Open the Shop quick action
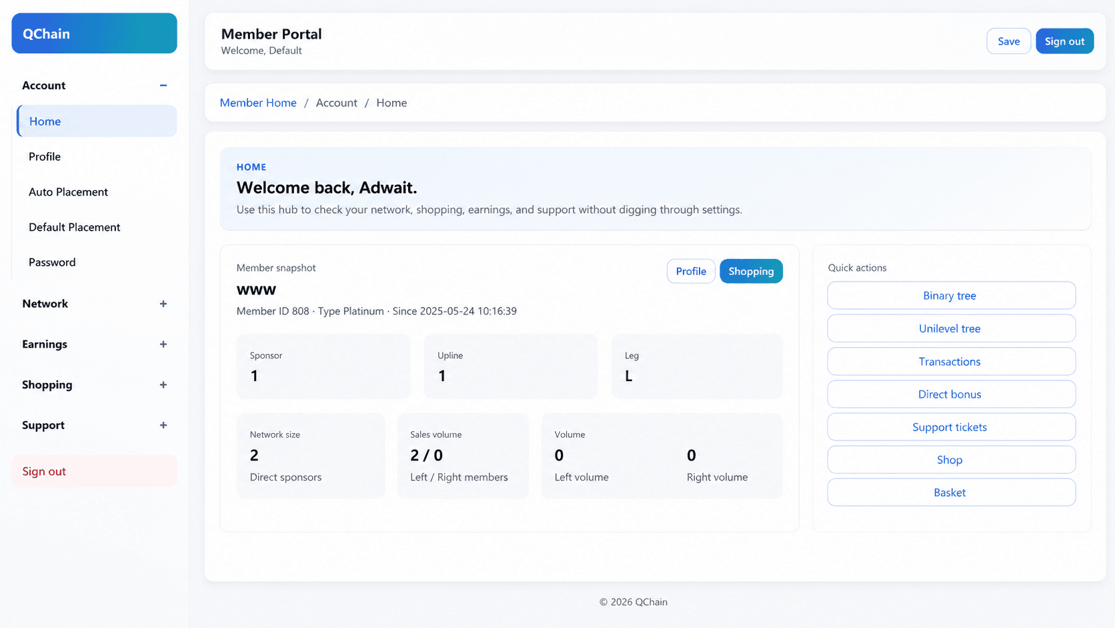Image resolution: width=1115 pixels, height=628 pixels. [x=951, y=460]
